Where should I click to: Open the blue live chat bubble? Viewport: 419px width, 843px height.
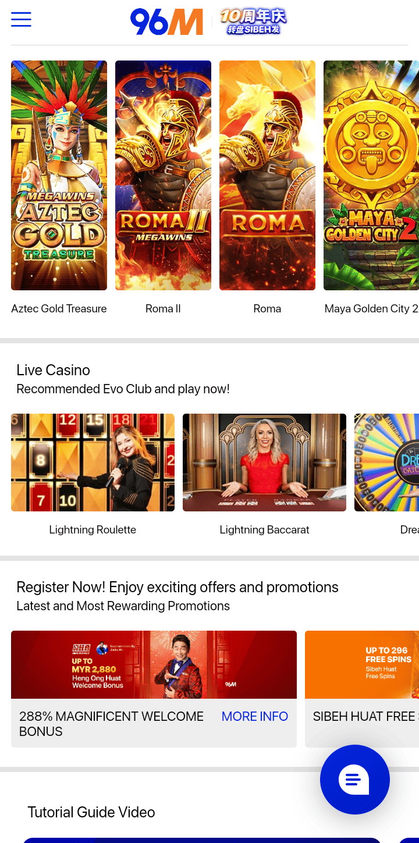(x=355, y=780)
